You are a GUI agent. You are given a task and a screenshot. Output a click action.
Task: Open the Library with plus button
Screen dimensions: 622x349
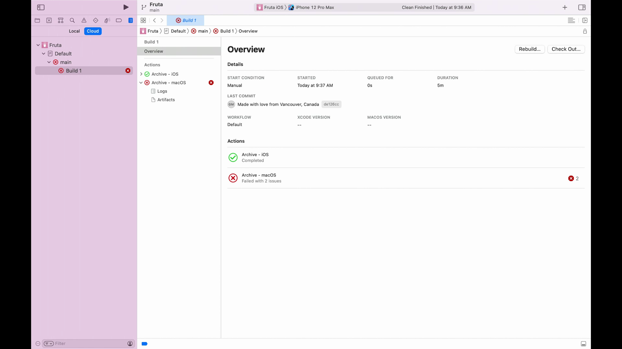tap(565, 7)
